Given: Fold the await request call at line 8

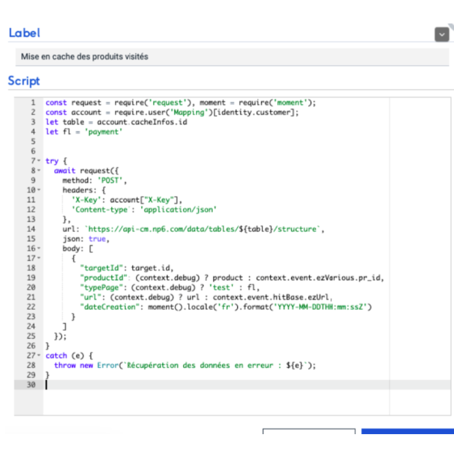Looking at the screenshot, I should pos(39,170).
